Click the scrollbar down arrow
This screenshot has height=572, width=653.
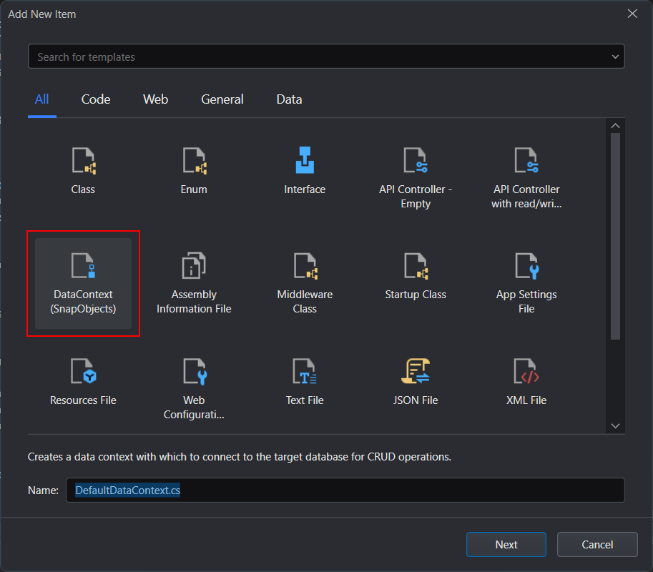[615, 425]
